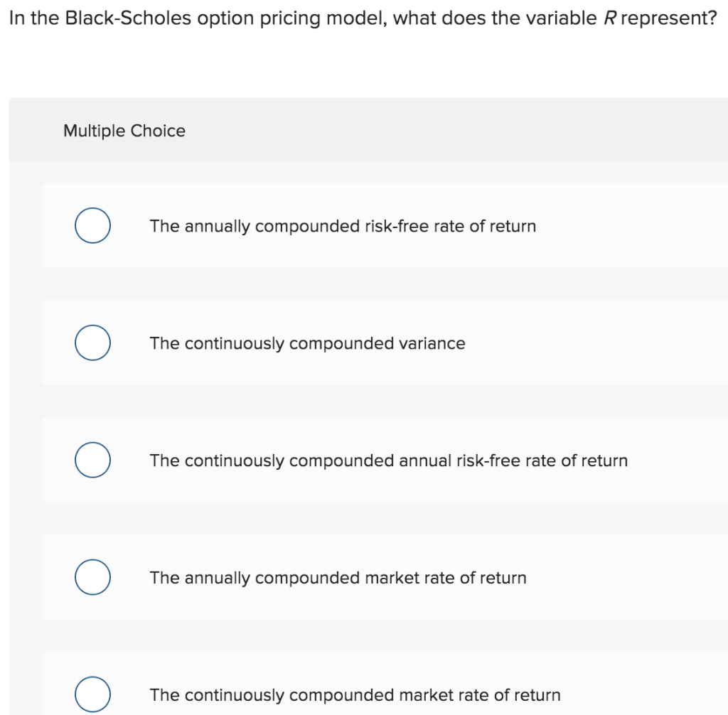Click the continuously compounded annual risk-free rate text

tap(388, 461)
